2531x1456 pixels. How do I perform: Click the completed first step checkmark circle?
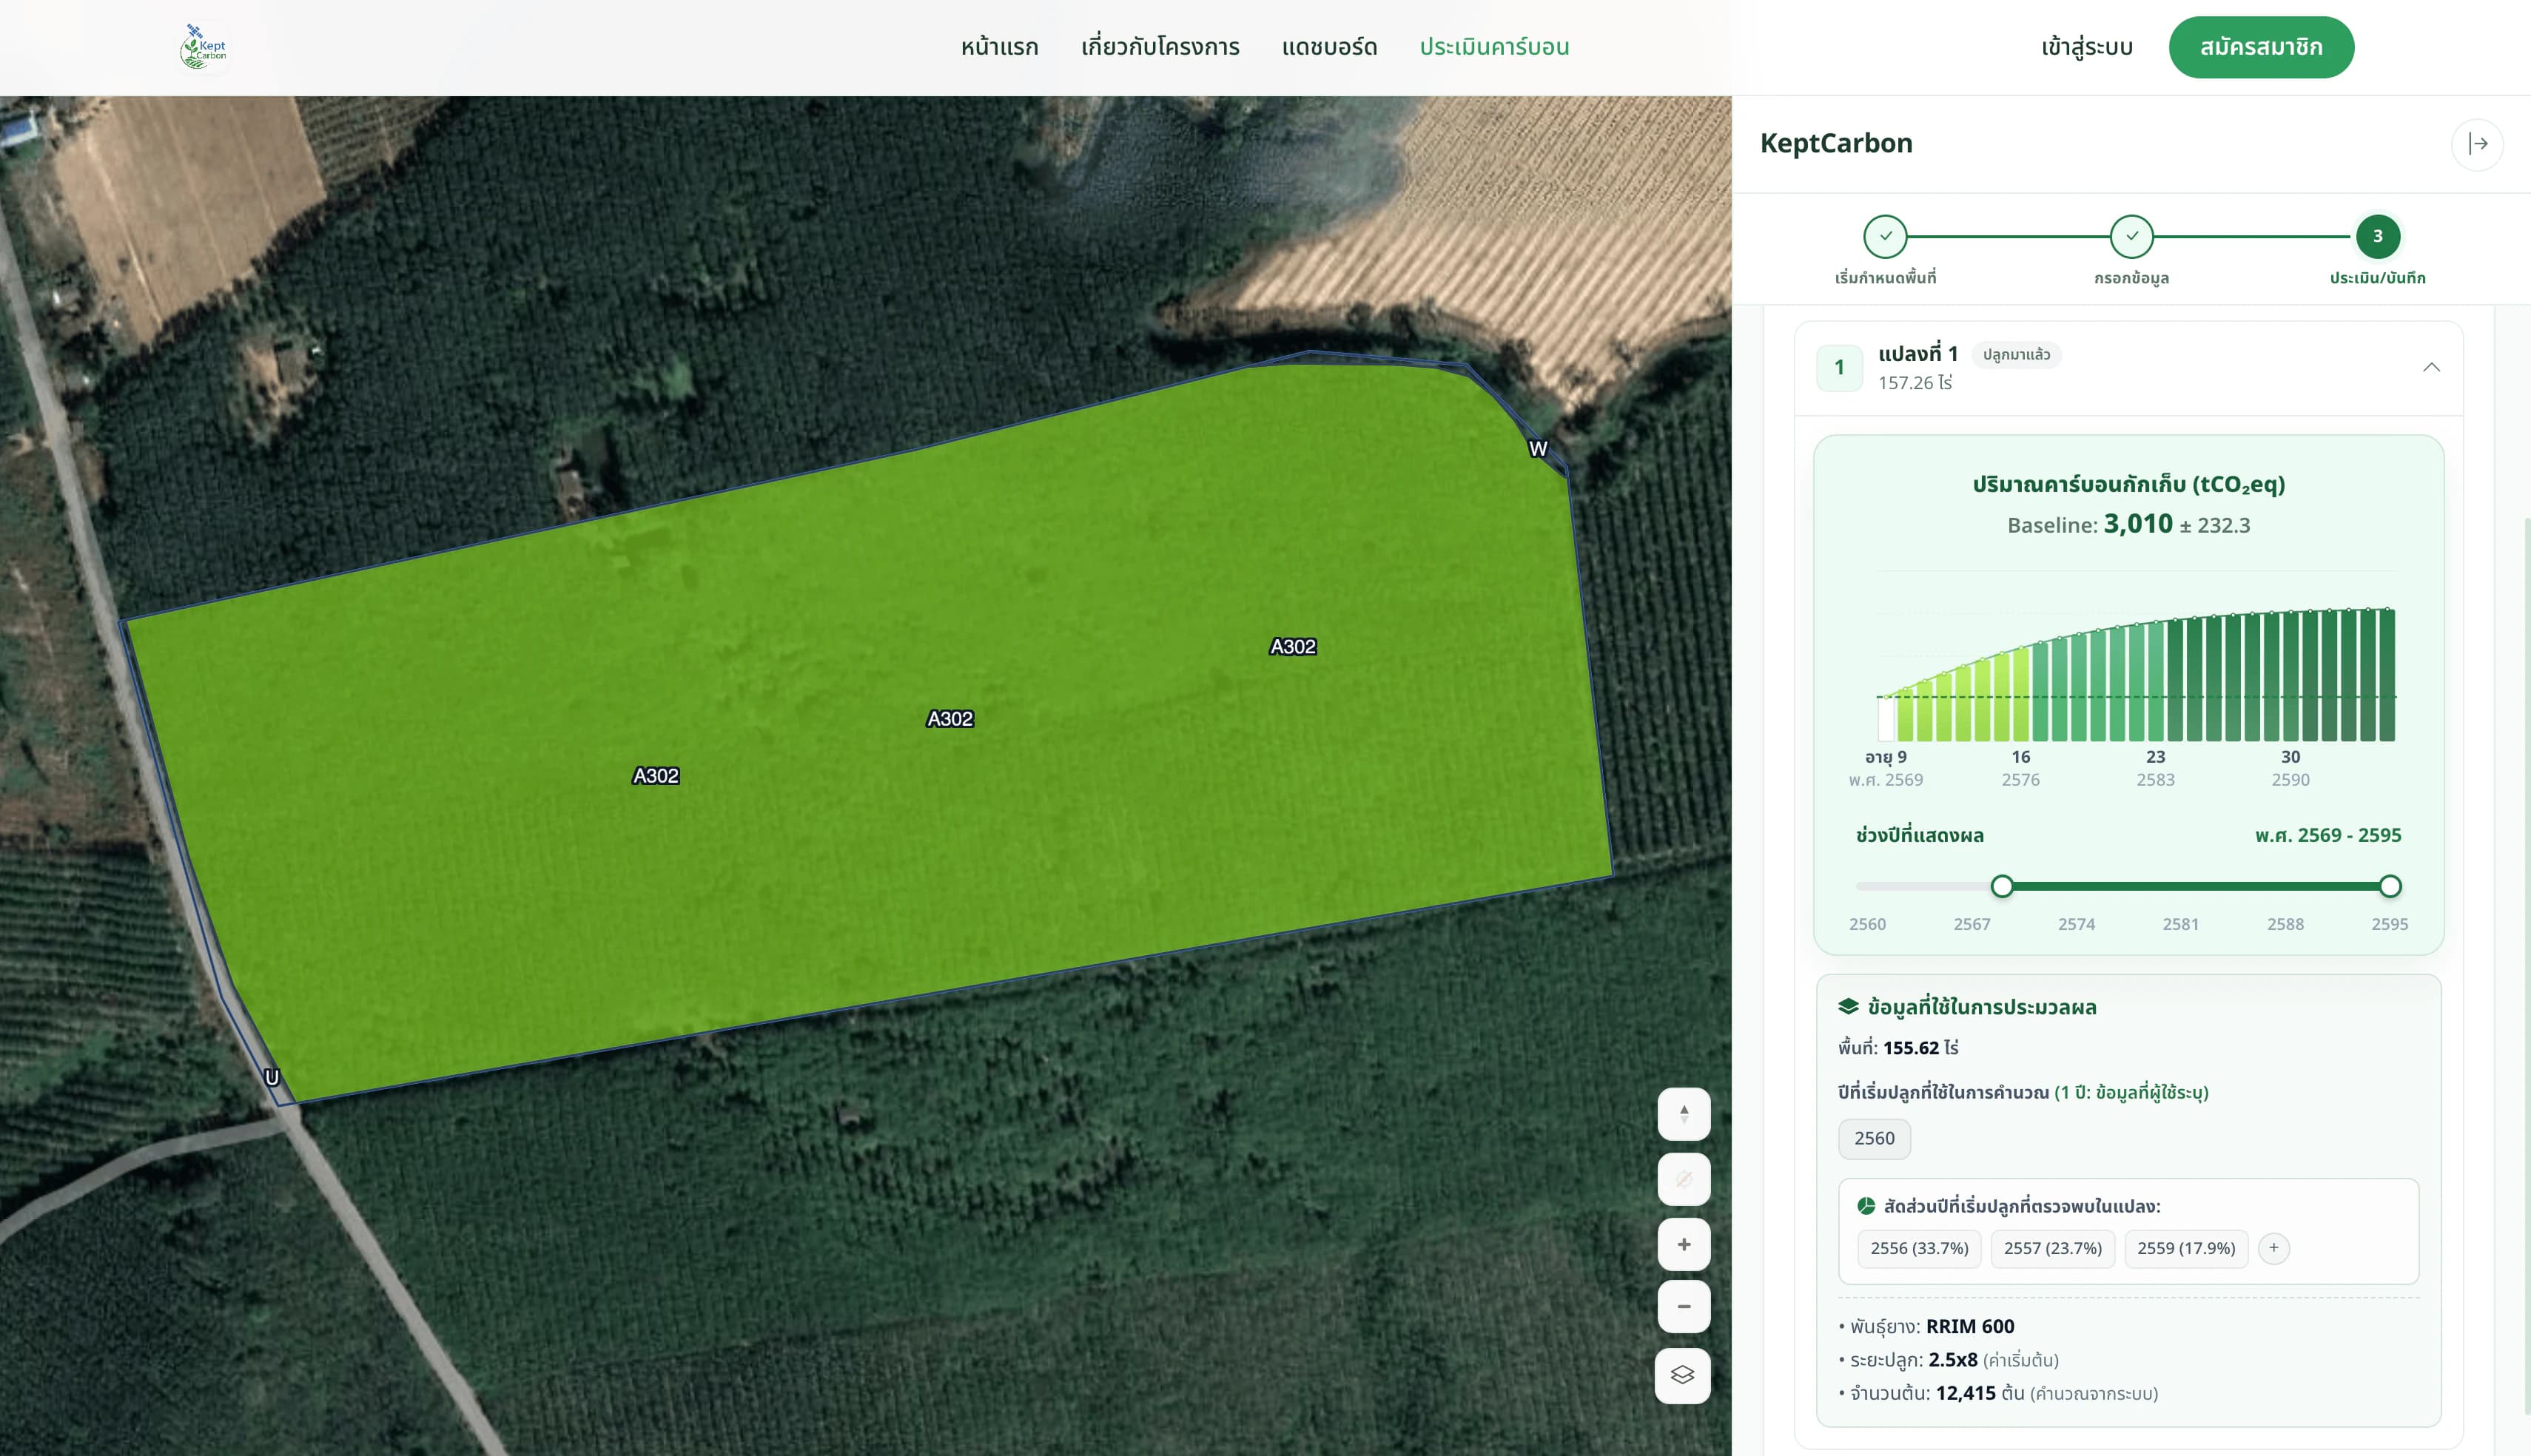coord(1885,237)
